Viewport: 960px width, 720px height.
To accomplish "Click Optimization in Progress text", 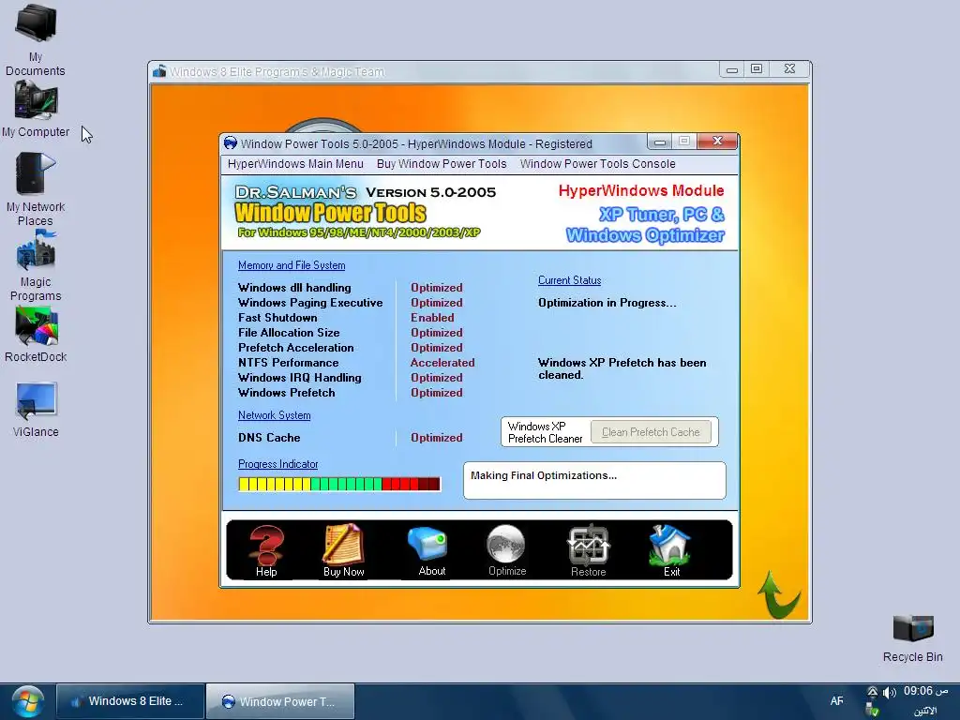I will [x=607, y=303].
